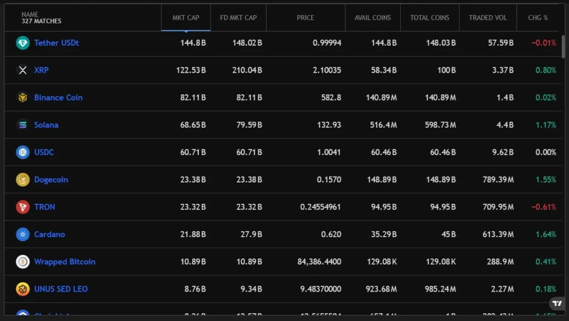569x321 pixels.
Task: Click the USDC coin icon
Action: coord(23,152)
